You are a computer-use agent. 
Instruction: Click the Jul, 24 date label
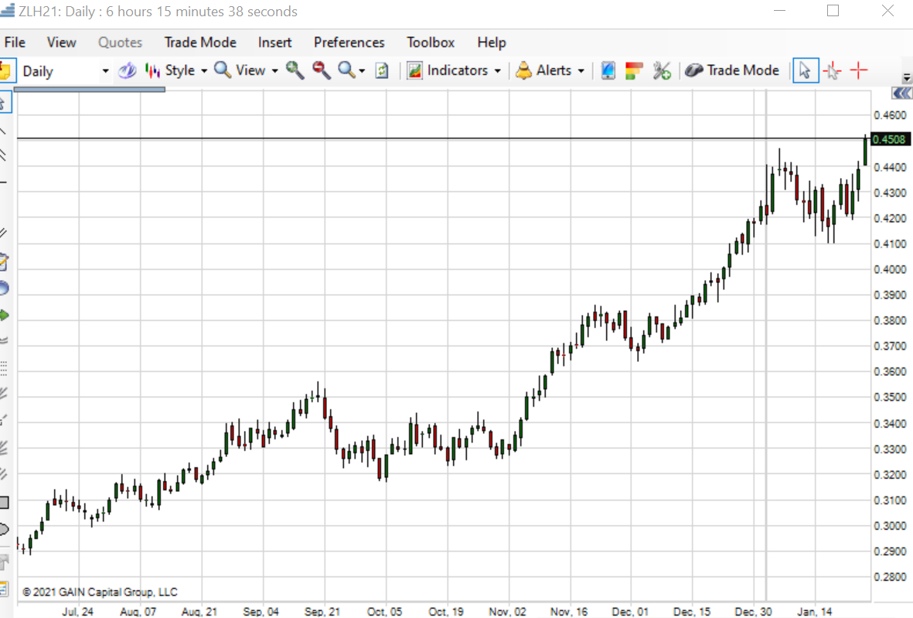pyautogui.click(x=77, y=612)
